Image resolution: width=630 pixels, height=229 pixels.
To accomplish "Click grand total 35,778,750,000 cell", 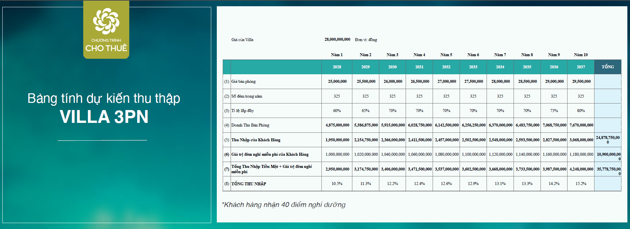I will [x=608, y=169].
